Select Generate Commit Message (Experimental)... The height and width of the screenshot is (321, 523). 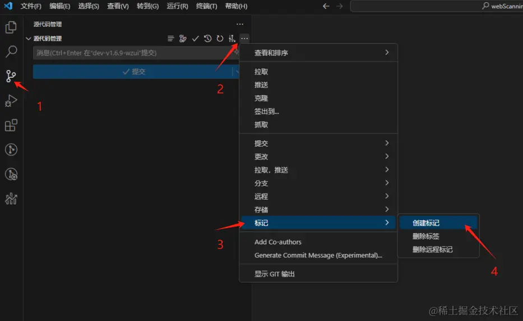click(318, 255)
